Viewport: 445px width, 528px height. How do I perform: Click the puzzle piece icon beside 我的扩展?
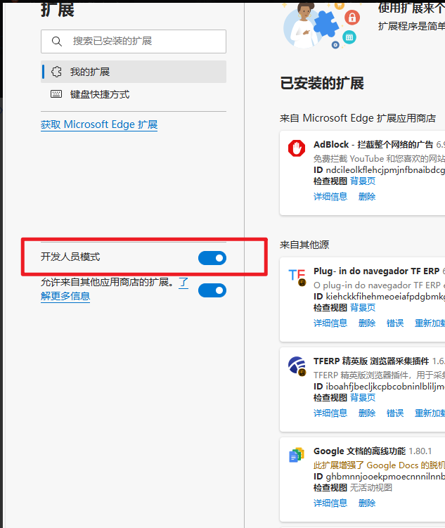pyautogui.click(x=56, y=72)
